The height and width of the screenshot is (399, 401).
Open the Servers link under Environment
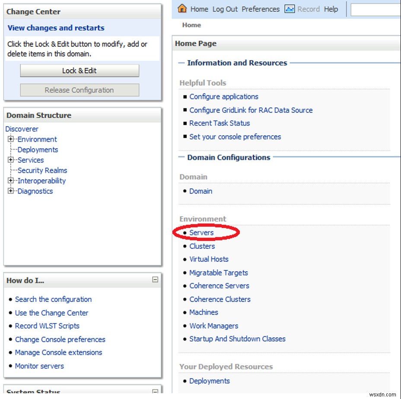201,233
